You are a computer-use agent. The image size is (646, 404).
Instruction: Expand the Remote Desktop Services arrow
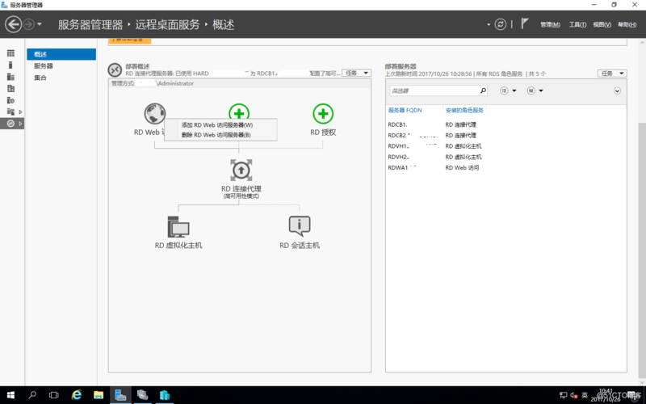point(20,124)
